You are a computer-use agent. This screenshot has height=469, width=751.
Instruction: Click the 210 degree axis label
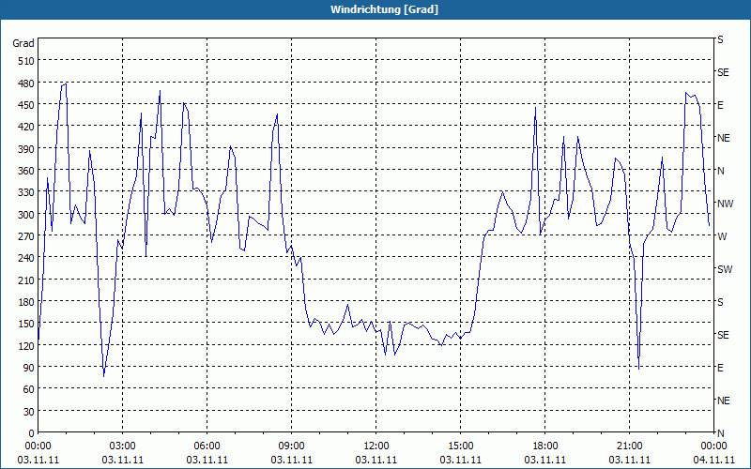[26, 280]
